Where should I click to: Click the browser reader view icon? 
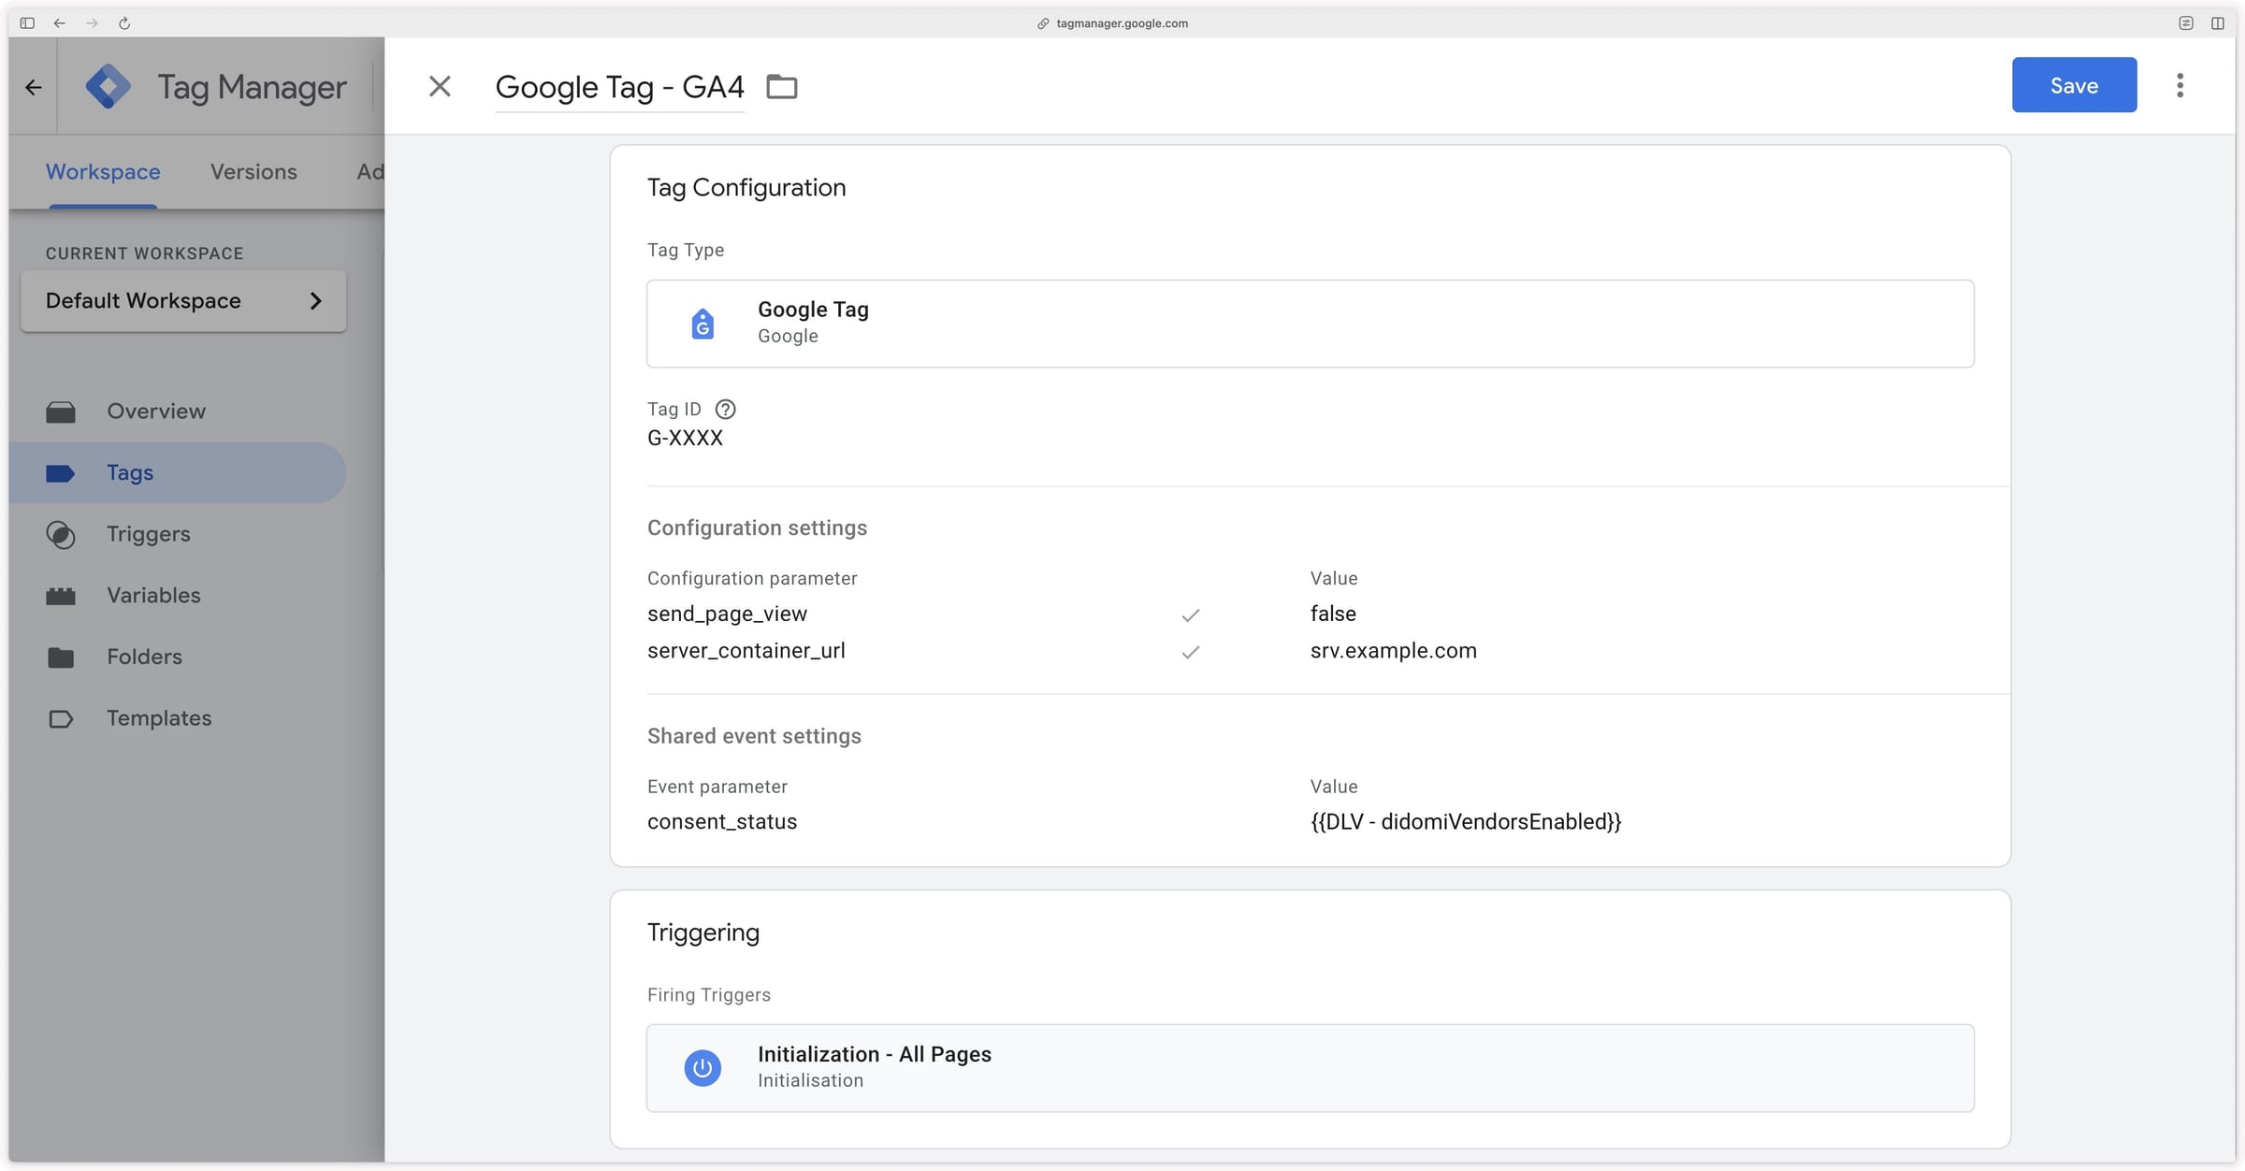point(2186,23)
